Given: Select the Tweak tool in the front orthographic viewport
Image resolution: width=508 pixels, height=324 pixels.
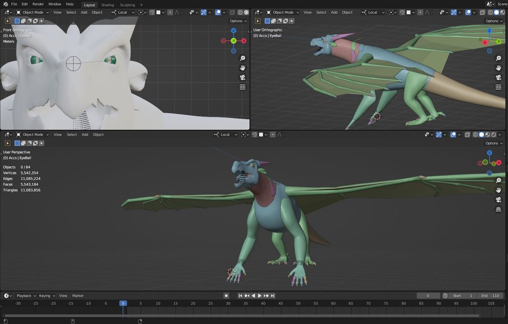Looking at the screenshot, I should [x=7, y=21].
